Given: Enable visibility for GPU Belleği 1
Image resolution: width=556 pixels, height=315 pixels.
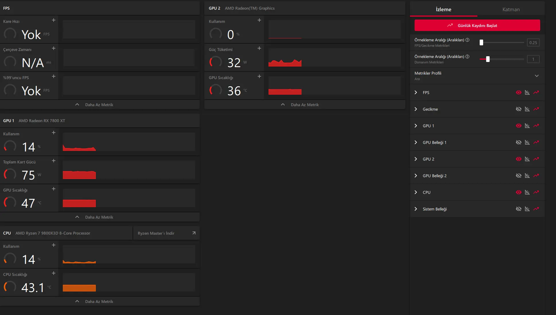Looking at the screenshot, I should coord(519,142).
